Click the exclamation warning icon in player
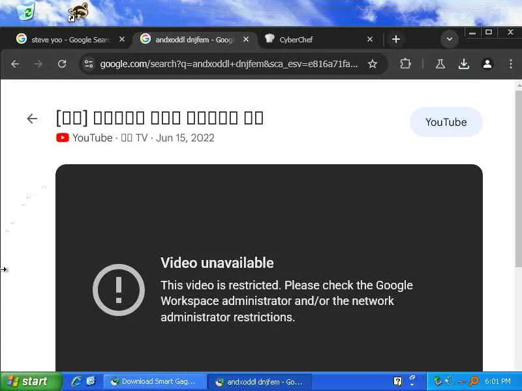Viewport: 522px width, 391px height. 119,290
